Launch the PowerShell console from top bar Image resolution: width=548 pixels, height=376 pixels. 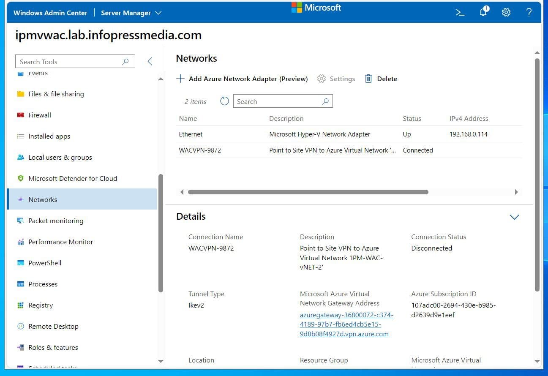(x=460, y=12)
